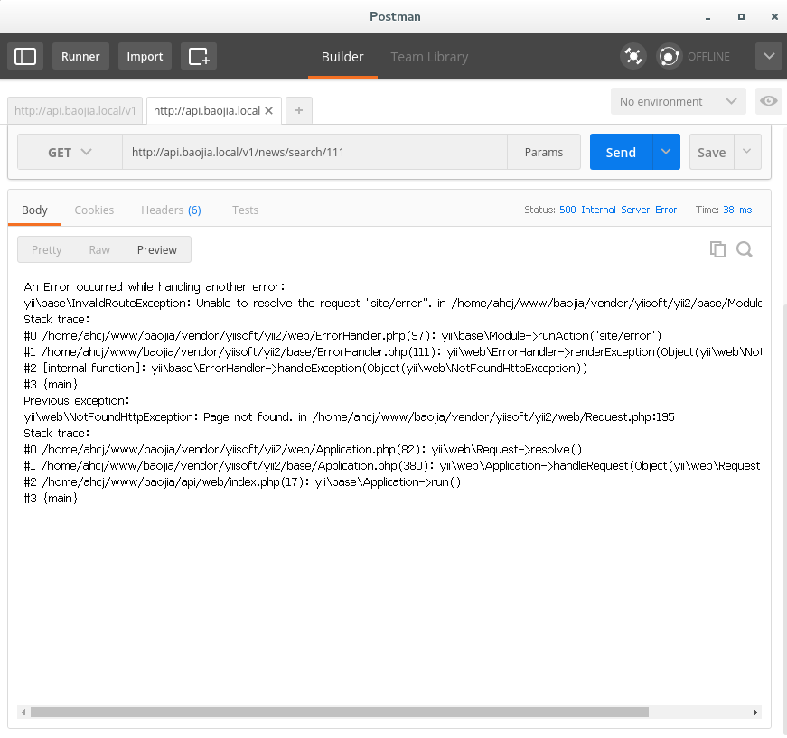This screenshot has height=738, width=787.
Task: Open a new window icon
Action: (x=199, y=56)
